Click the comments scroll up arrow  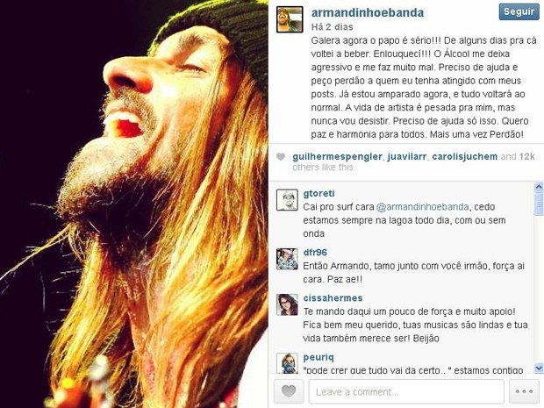tap(539, 188)
